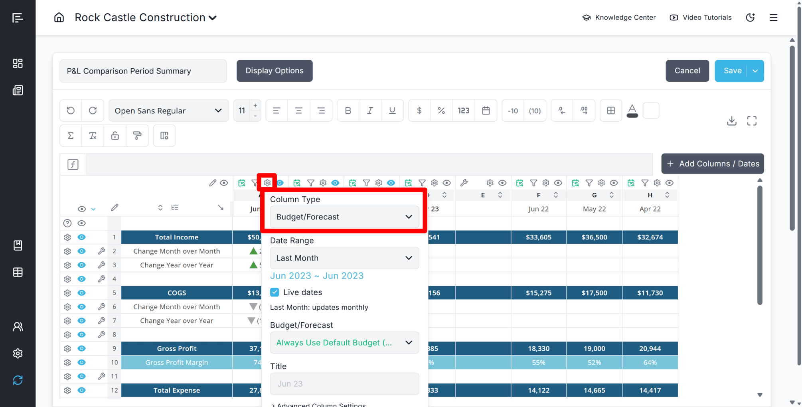Apply italic formatting
802x407 pixels.
[370, 111]
